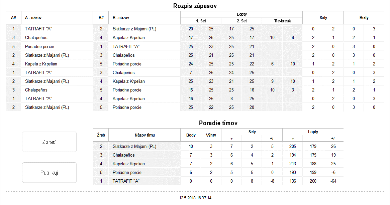Screen dimensions: 390x205
Task: Click the -64 ball difference cell
Action: coord(333,181)
